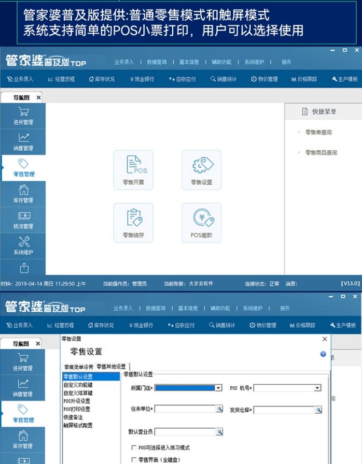Screen dimensions: 362x464
Task: Open 零售单查询 quick menu link
Action: click(x=319, y=132)
